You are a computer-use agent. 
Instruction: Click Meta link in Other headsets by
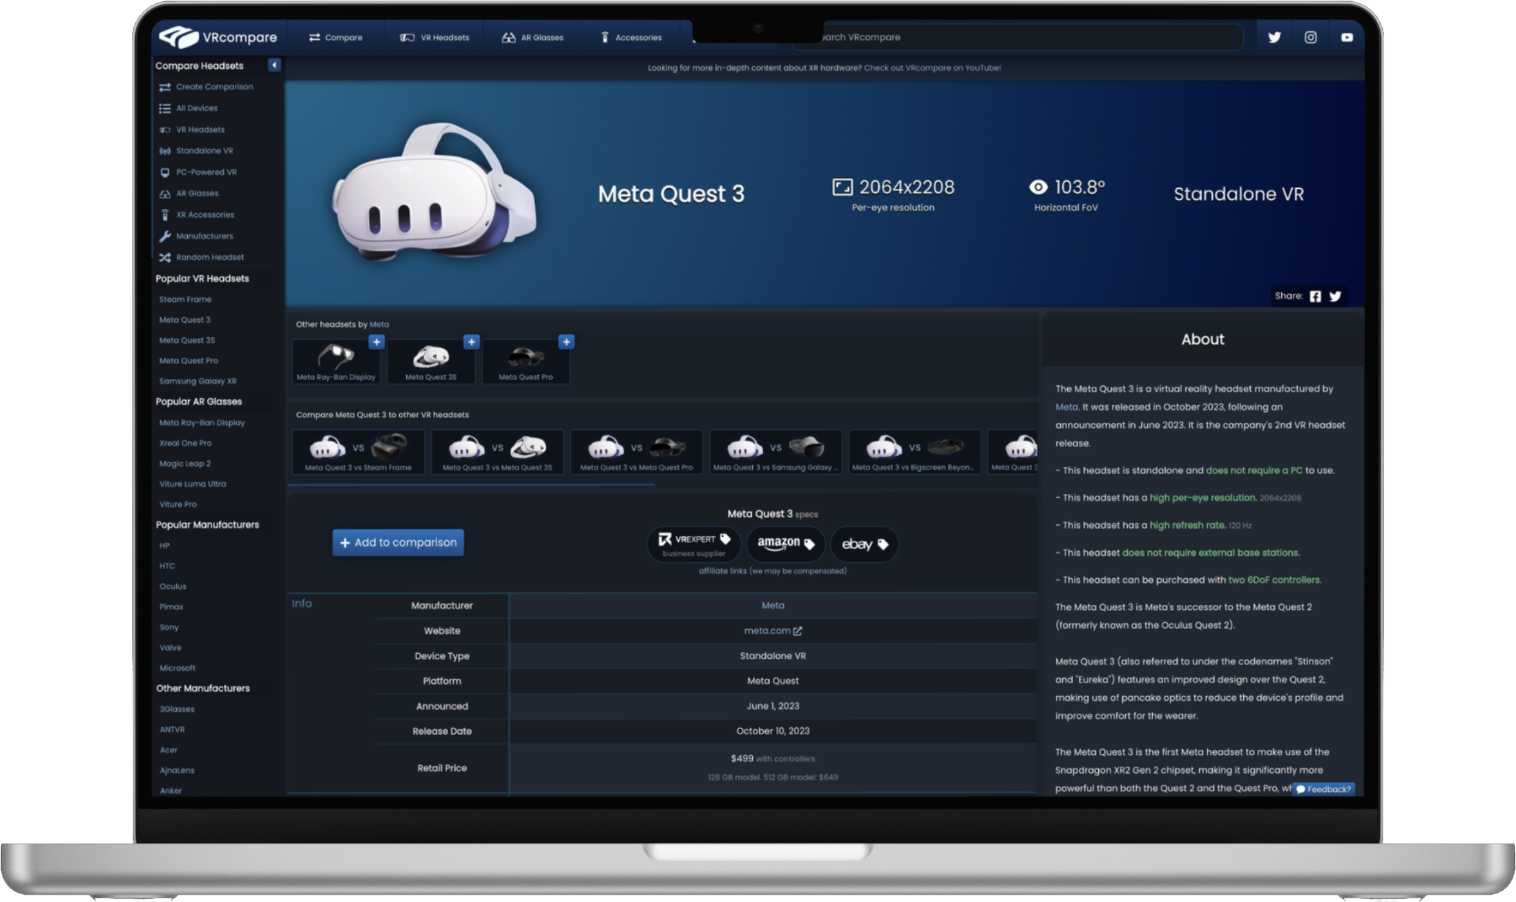[379, 324]
